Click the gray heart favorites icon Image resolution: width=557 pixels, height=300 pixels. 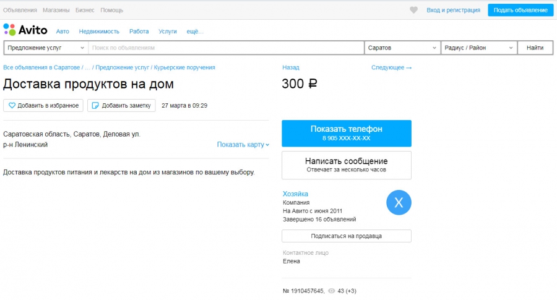click(x=414, y=10)
